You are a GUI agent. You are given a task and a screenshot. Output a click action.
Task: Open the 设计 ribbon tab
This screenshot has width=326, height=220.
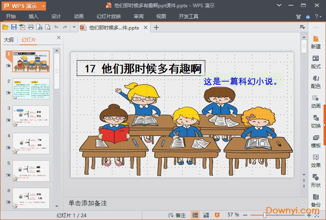pyautogui.click(x=56, y=16)
